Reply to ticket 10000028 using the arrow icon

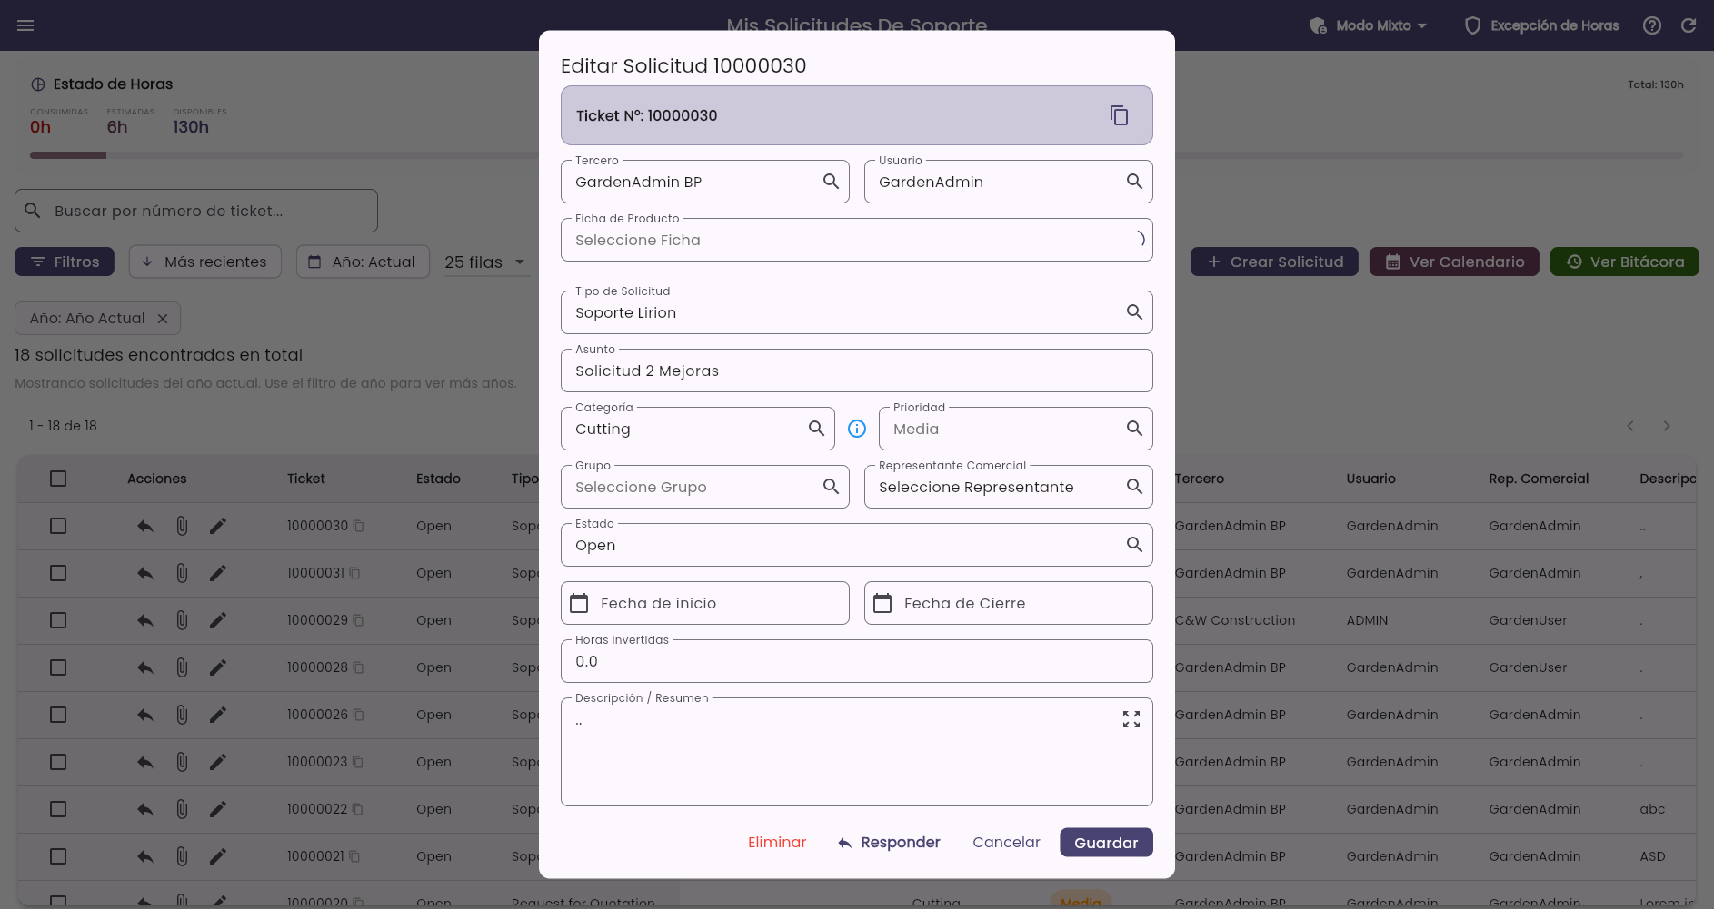(145, 667)
